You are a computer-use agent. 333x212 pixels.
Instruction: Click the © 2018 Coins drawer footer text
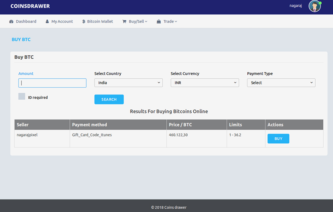click(x=169, y=207)
